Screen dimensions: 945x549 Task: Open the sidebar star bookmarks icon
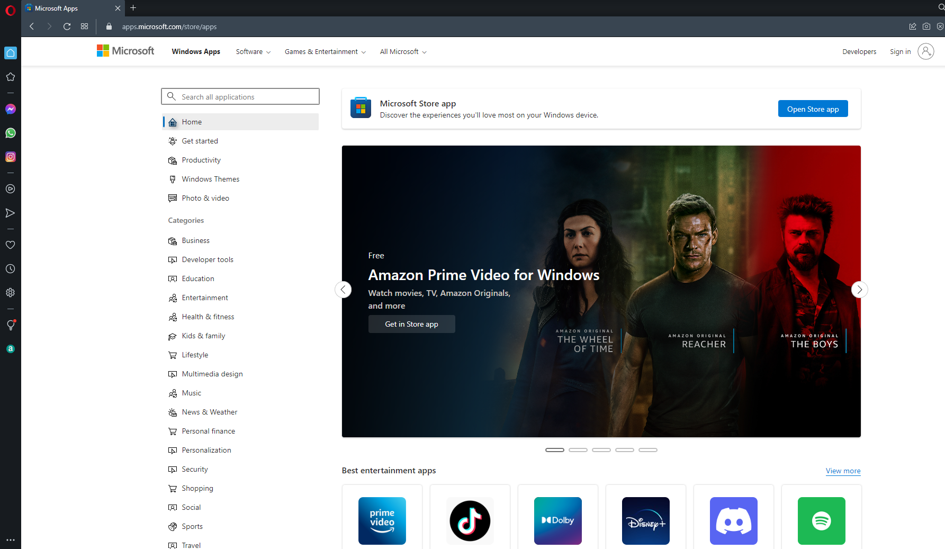pos(11,77)
